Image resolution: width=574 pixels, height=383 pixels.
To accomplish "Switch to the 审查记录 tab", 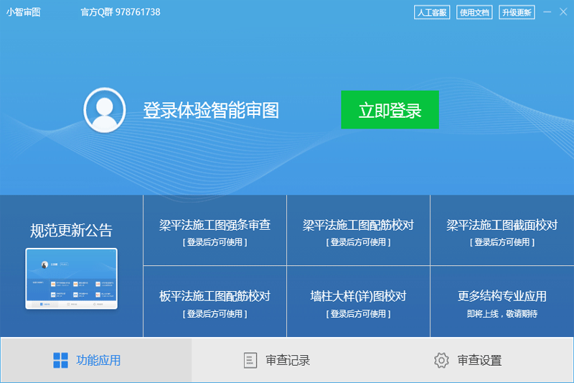I will click(x=287, y=360).
